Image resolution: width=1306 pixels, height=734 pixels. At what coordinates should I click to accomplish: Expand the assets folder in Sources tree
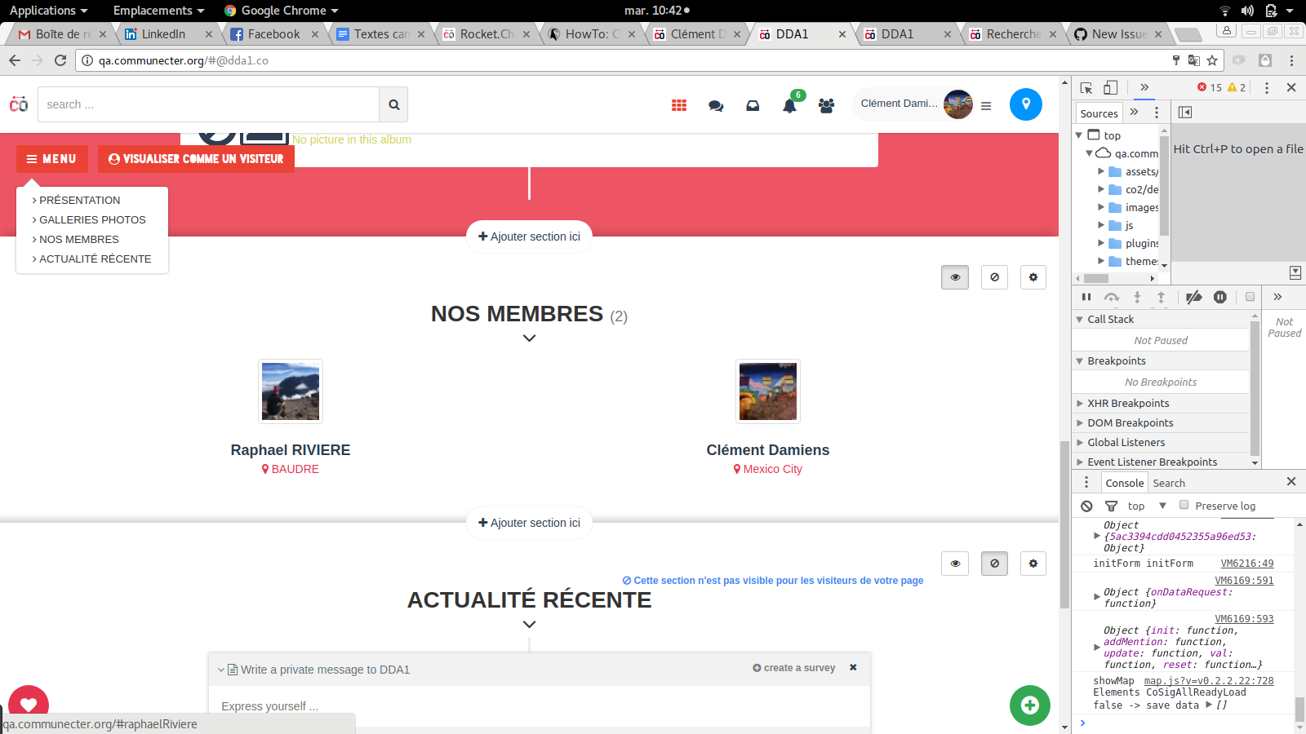coord(1100,171)
